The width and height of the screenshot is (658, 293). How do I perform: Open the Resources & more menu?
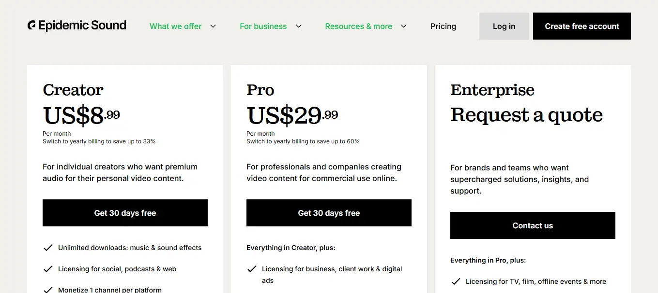358,26
